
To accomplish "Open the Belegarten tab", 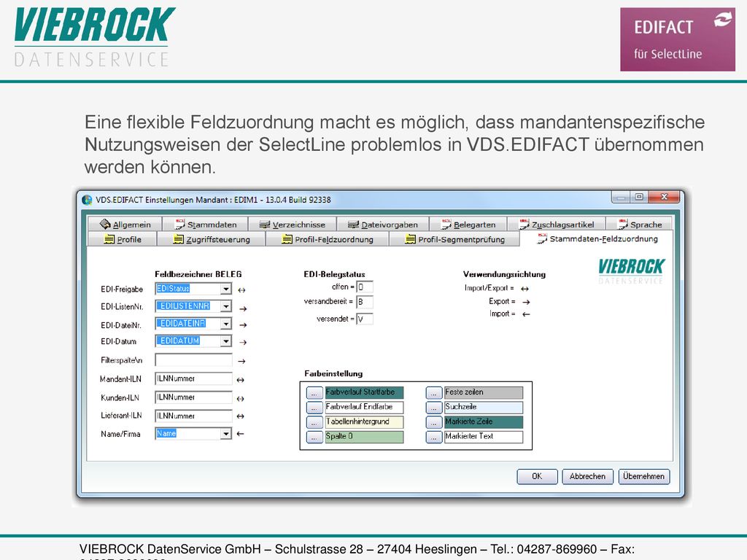I will (x=468, y=225).
